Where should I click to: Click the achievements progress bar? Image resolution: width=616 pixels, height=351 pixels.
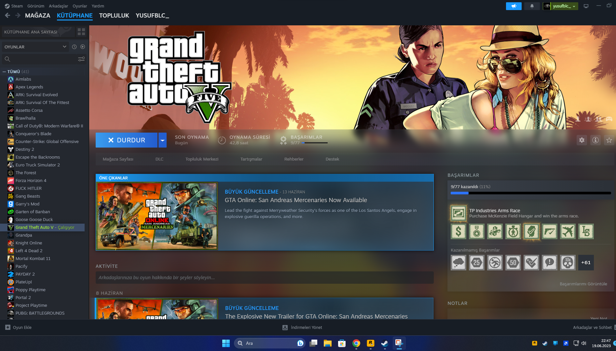click(531, 193)
